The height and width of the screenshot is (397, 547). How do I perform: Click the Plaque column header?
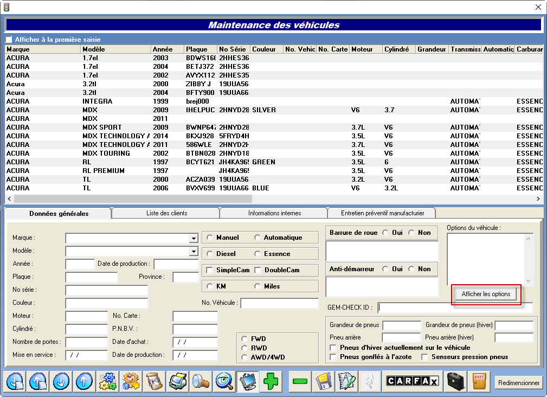pos(200,49)
